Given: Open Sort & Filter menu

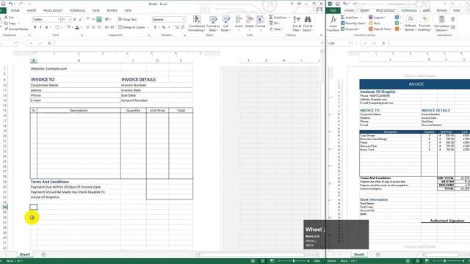Looking at the screenshot, I should pos(297,23).
